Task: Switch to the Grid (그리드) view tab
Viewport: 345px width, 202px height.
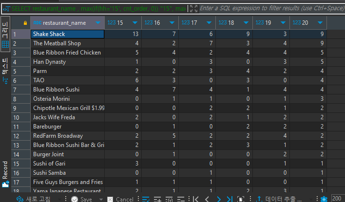Action: click(x=5, y=34)
